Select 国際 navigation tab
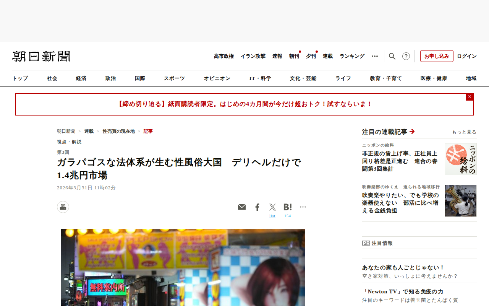This screenshot has height=306, width=489. 140,78
